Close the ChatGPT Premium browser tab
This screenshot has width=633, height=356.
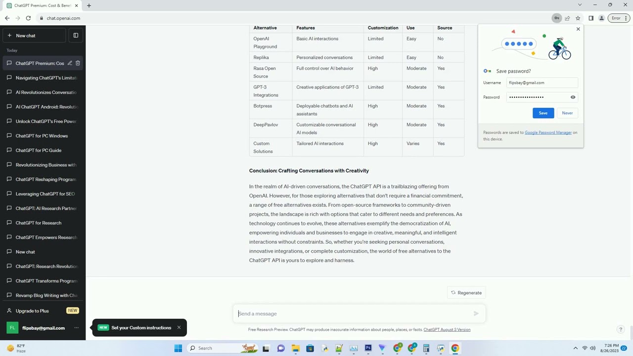tap(77, 5)
